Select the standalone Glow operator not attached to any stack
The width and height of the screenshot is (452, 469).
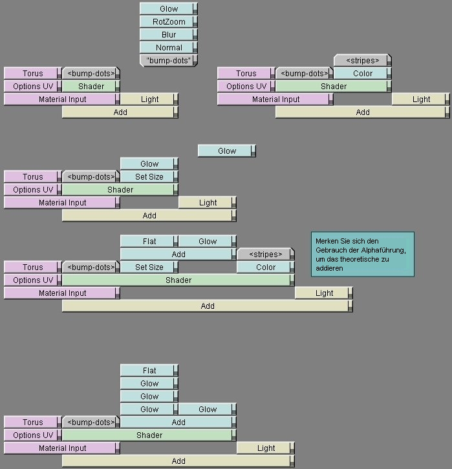coord(227,151)
